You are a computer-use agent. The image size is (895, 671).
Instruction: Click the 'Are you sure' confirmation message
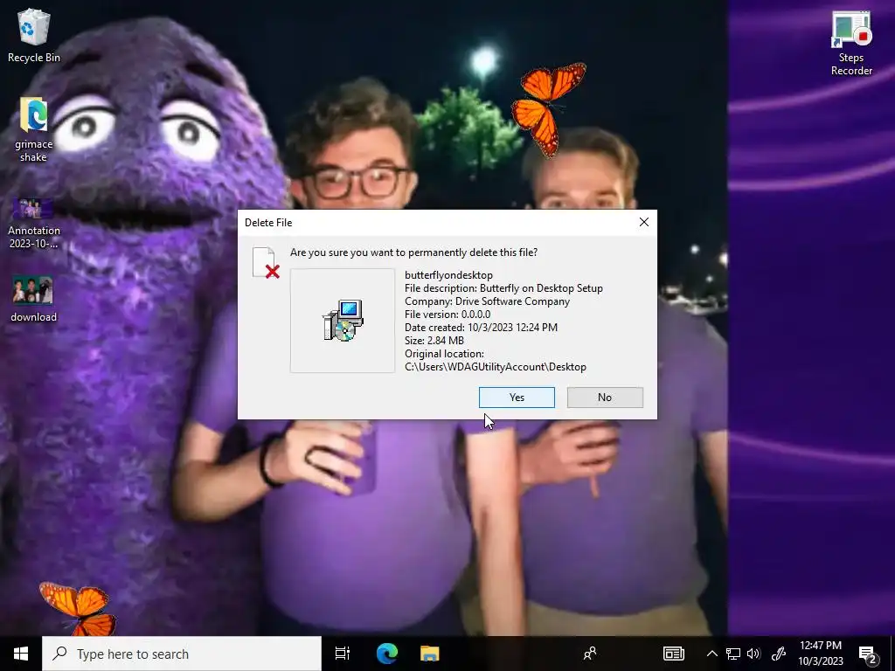point(413,252)
